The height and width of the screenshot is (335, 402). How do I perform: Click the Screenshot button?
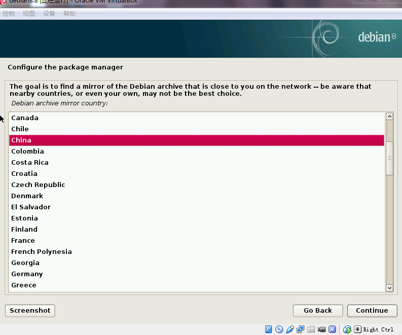pyautogui.click(x=30, y=311)
